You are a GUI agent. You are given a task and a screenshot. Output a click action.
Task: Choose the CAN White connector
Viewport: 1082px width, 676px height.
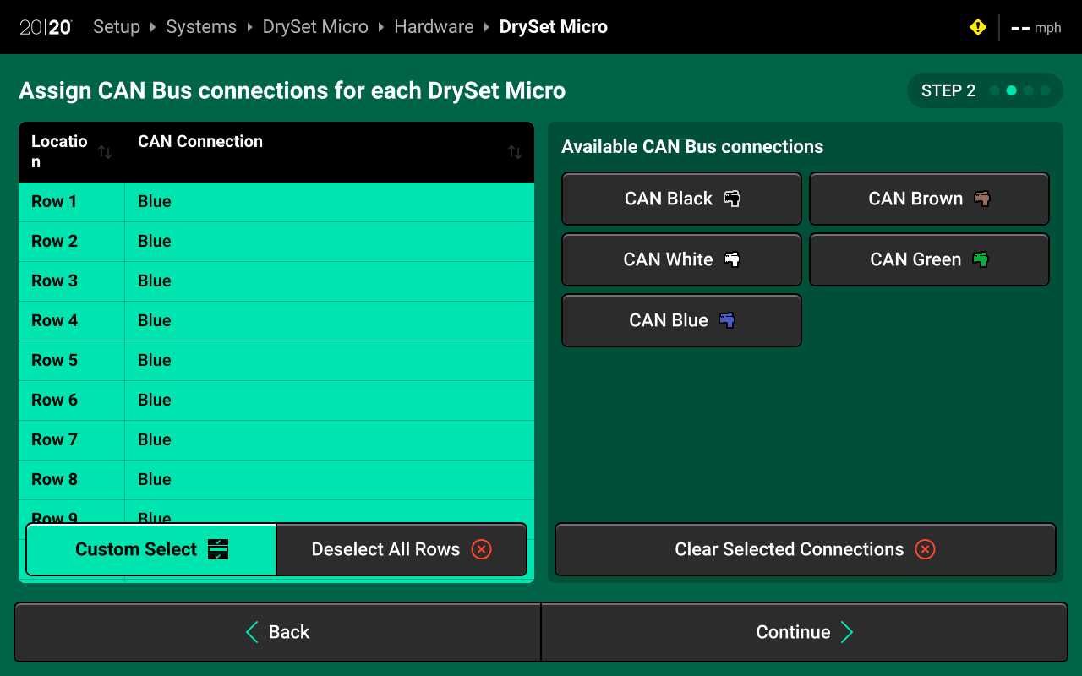click(681, 260)
